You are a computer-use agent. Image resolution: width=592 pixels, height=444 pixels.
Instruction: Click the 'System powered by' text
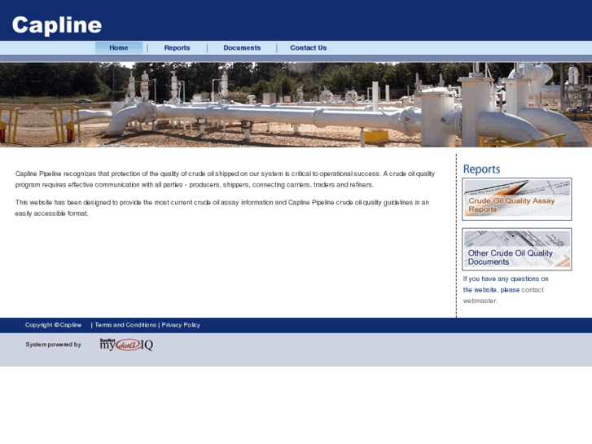pyautogui.click(x=53, y=345)
